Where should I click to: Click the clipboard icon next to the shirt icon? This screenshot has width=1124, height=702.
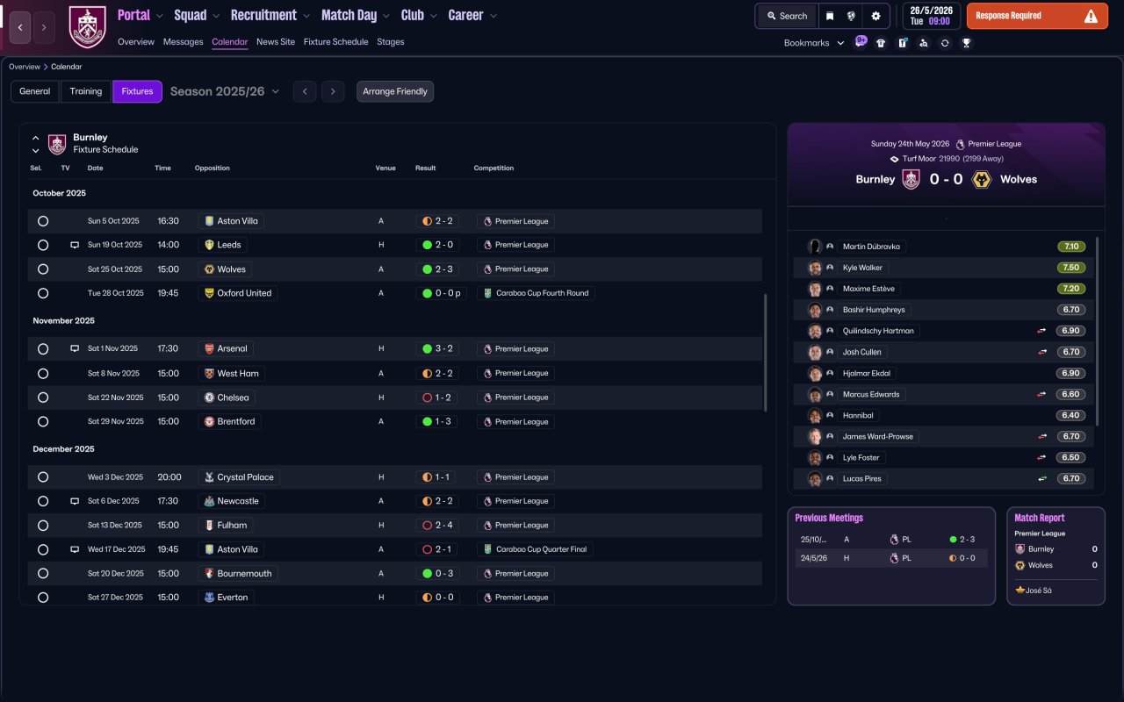(x=902, y=42)
